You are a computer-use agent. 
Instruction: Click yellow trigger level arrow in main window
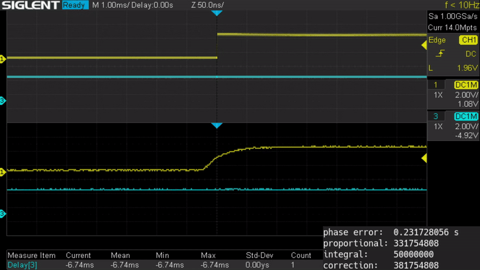pyautogui.click(x=424, y=35)
